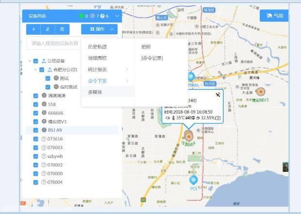
Task: Uncheck the 公司设备 checkbox
Action: (x=36, y=61)
